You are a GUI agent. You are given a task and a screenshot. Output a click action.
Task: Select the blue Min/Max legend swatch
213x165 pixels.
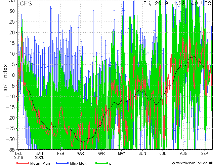tap(62, 163)
